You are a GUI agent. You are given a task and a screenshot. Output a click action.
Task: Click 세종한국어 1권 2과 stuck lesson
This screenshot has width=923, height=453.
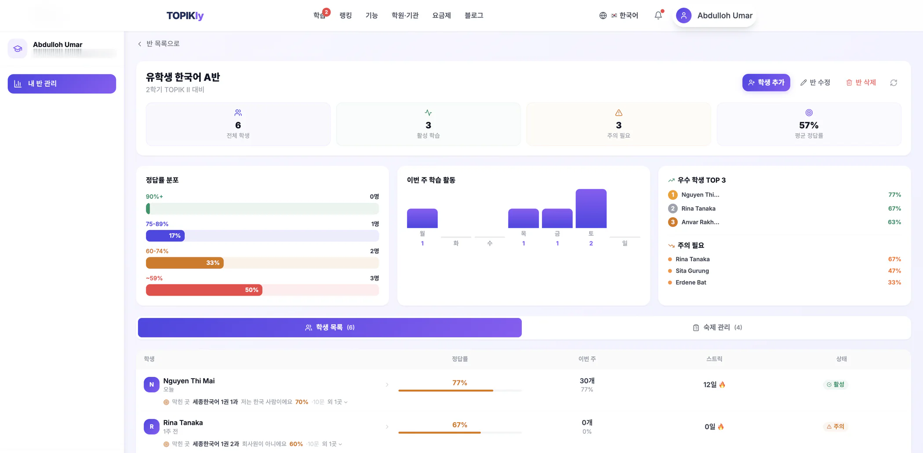point(216,444)
